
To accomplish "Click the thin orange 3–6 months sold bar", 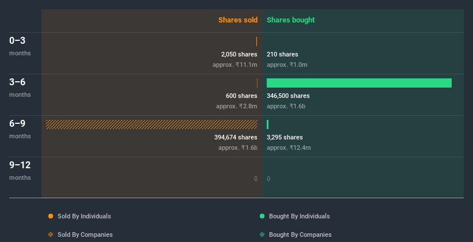I will pos(257,83).
